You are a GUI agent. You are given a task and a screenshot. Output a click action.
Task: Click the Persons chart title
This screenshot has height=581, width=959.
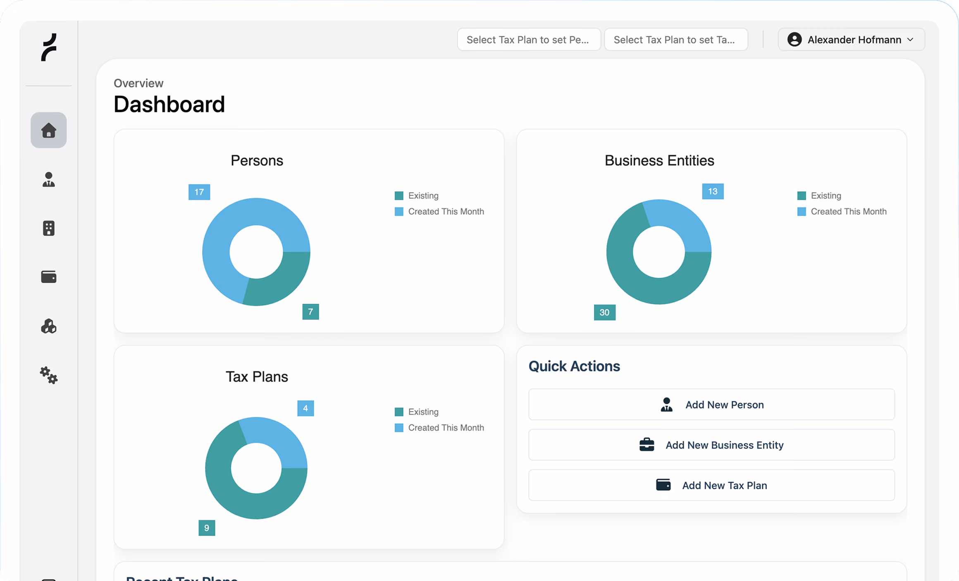pos(257,160)
